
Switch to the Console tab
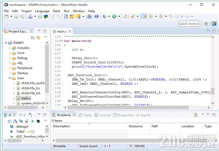(103, 115)
